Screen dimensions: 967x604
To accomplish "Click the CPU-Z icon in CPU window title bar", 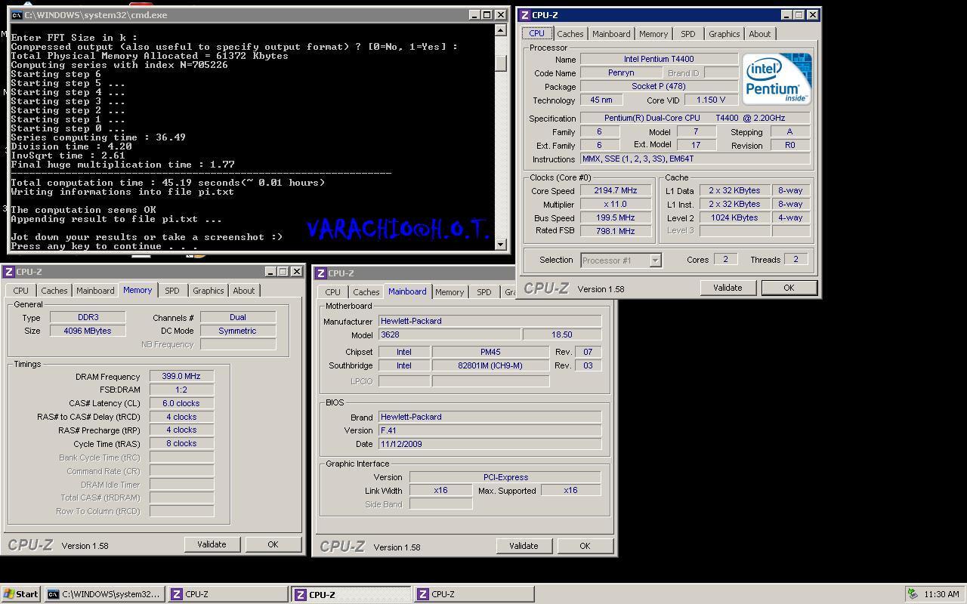I will click(x=525, y=14).
